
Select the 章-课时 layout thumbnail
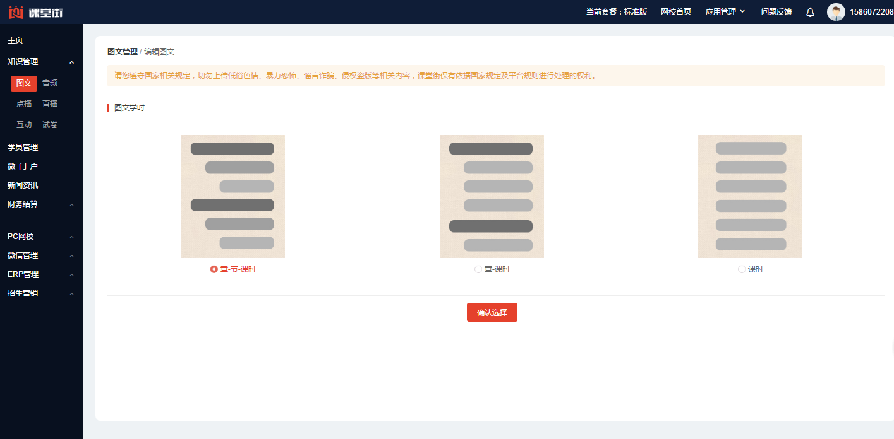click(x=492, y=196)
